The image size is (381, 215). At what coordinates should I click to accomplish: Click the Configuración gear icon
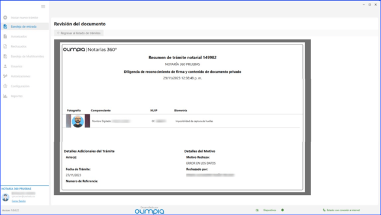[5, 86]
